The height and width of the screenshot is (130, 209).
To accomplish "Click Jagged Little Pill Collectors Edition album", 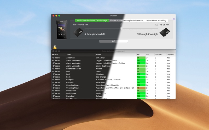I will click(x=110, y=63).
